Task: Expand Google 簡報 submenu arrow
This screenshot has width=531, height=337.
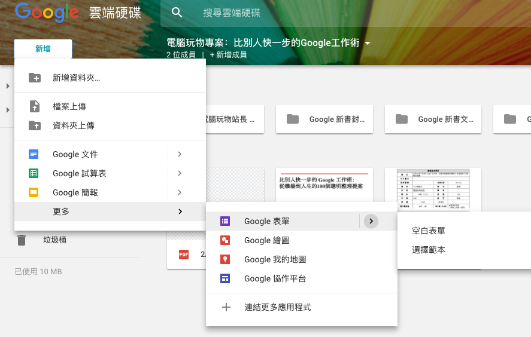Action: [x=180, y=192]
